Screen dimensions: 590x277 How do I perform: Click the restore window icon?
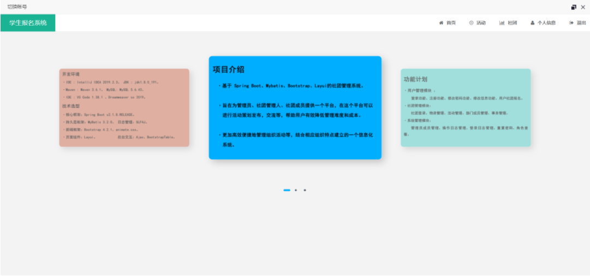pos(574,7)
